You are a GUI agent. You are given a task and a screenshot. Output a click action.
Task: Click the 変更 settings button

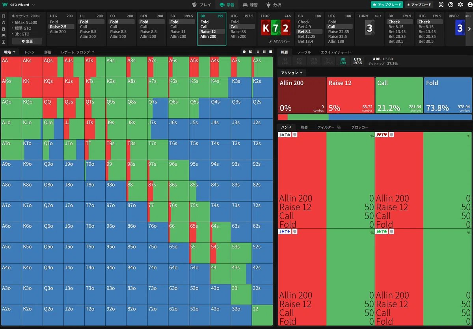pos(27,41)
